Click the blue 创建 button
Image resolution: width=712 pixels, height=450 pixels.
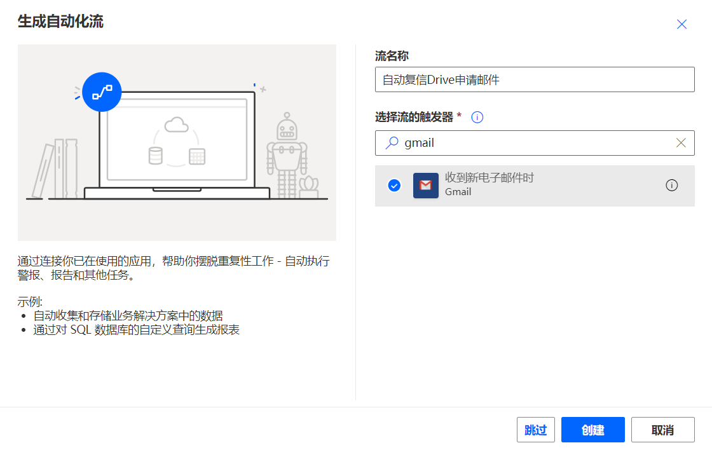click(592, 430)
